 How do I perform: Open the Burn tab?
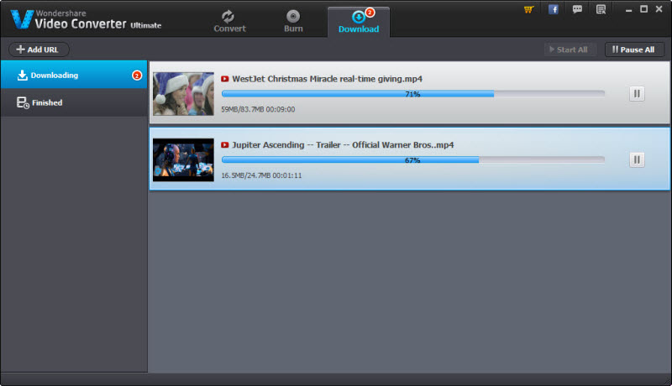293,21
